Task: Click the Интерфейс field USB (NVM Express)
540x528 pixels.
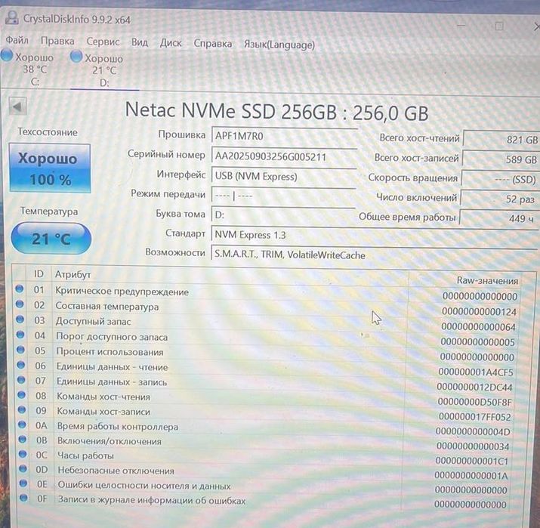Action: [x=284, y=177]
